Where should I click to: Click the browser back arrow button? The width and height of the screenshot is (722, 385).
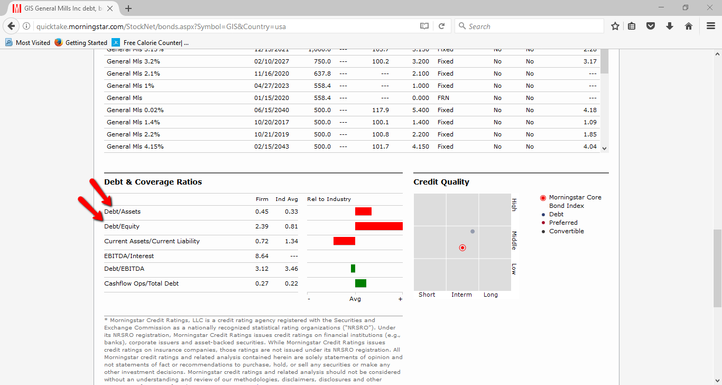tap(11, 26)
